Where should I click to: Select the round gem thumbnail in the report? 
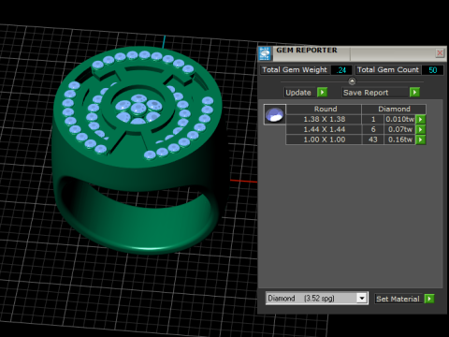tap(274, 114)
